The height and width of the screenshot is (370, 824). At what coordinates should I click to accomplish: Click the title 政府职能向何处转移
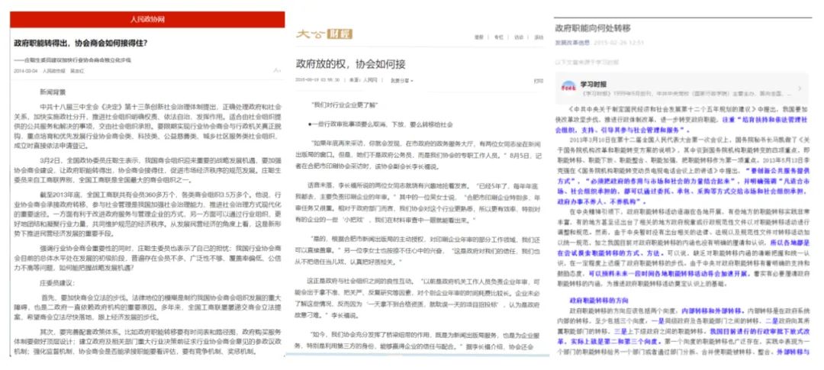(593, 28)
